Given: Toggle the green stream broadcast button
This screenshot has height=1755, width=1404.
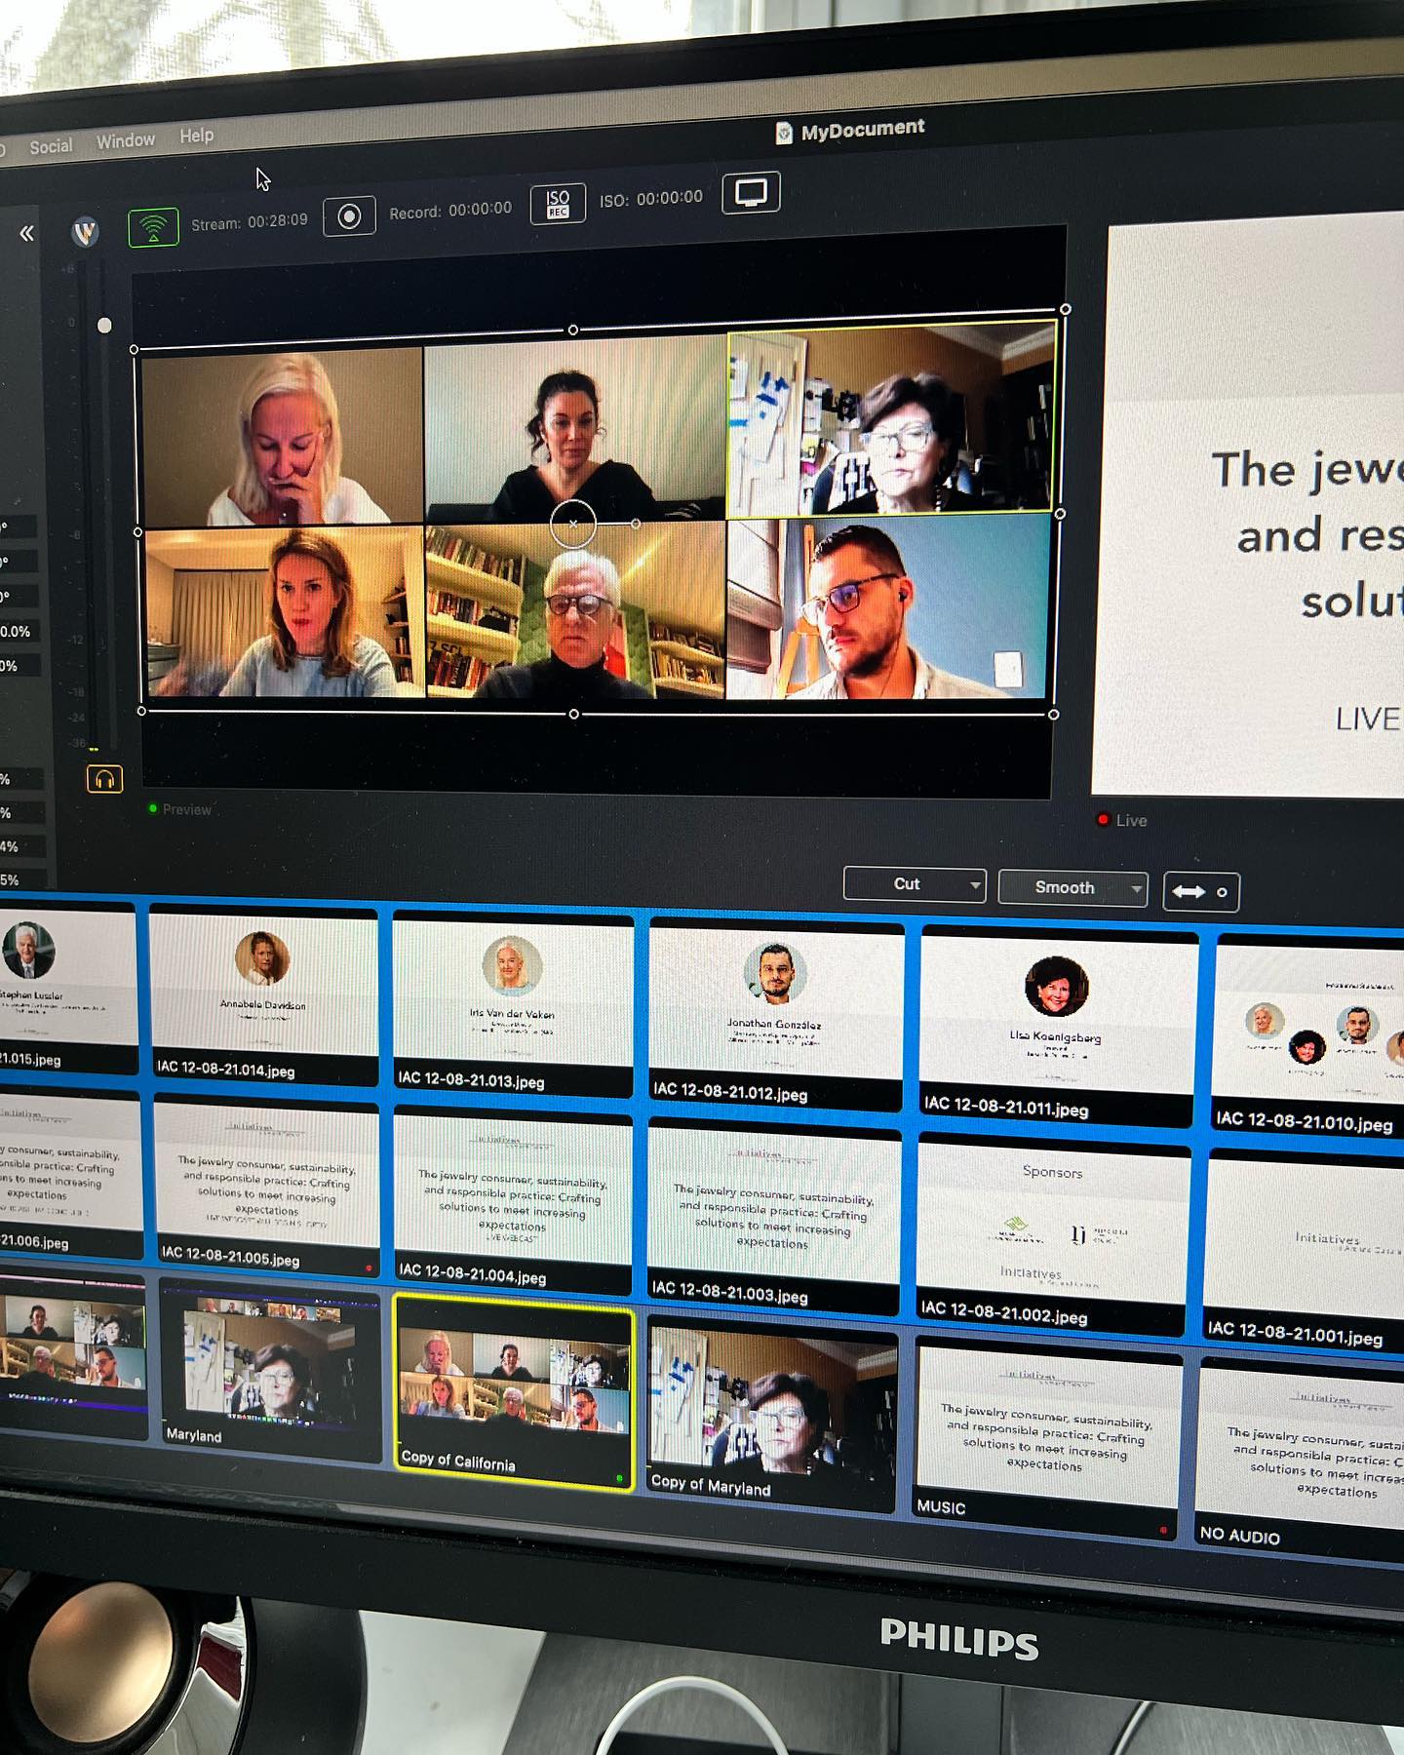Looking at the screenshot, I should click(x=153, y=227).
